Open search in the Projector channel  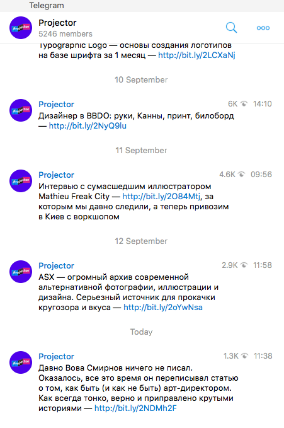click(231, 28)
